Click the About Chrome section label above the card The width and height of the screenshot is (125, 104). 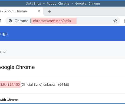[3, 52]
